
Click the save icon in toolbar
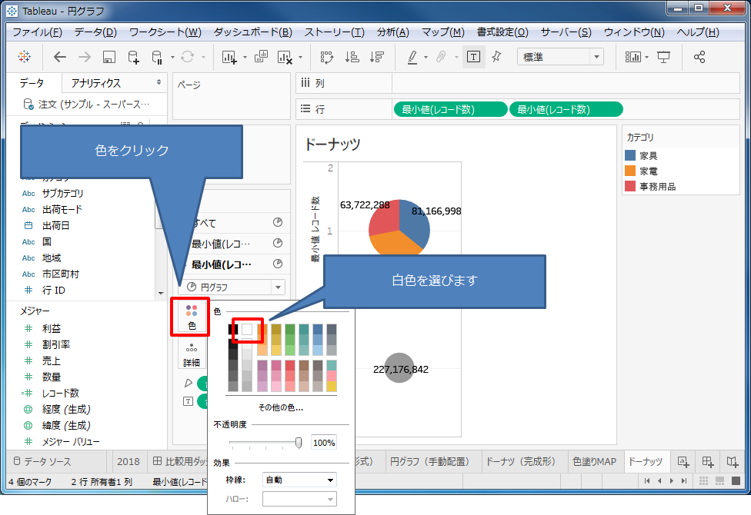click(x=108, y=57)
